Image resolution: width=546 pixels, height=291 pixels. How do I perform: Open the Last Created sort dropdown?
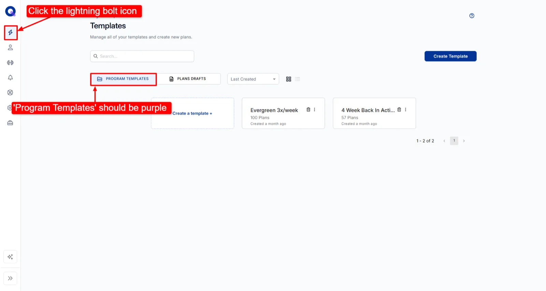click(x=253, y=79)
